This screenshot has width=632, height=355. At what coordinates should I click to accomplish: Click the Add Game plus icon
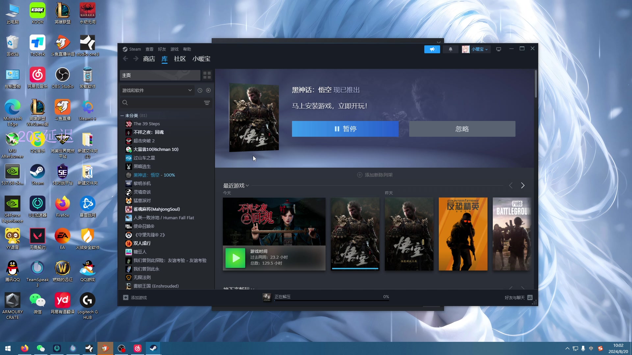coord(126,297)
